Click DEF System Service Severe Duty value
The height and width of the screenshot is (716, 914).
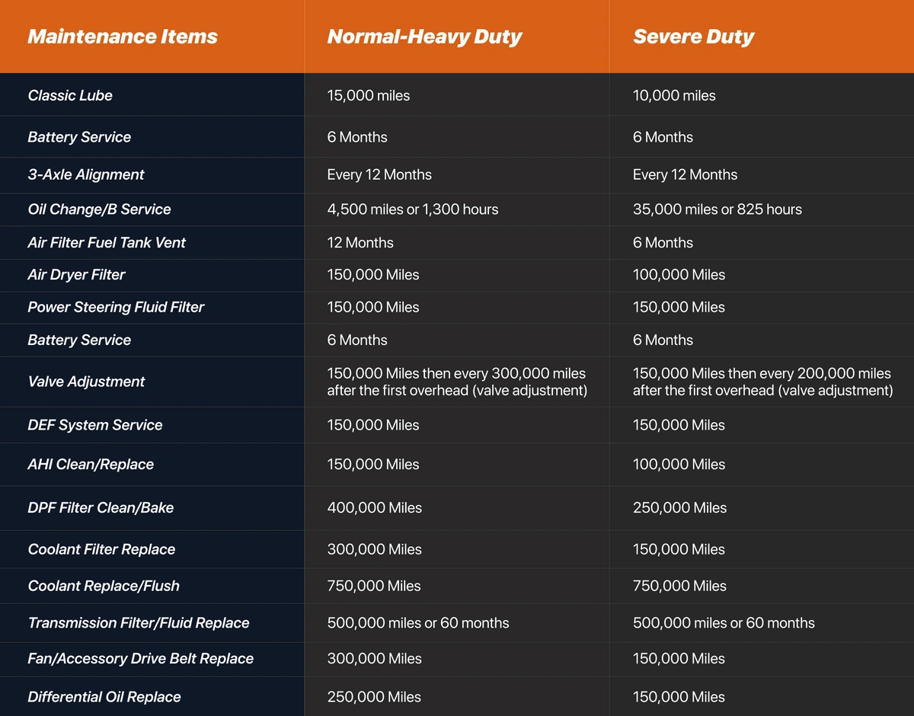(679, 425)
